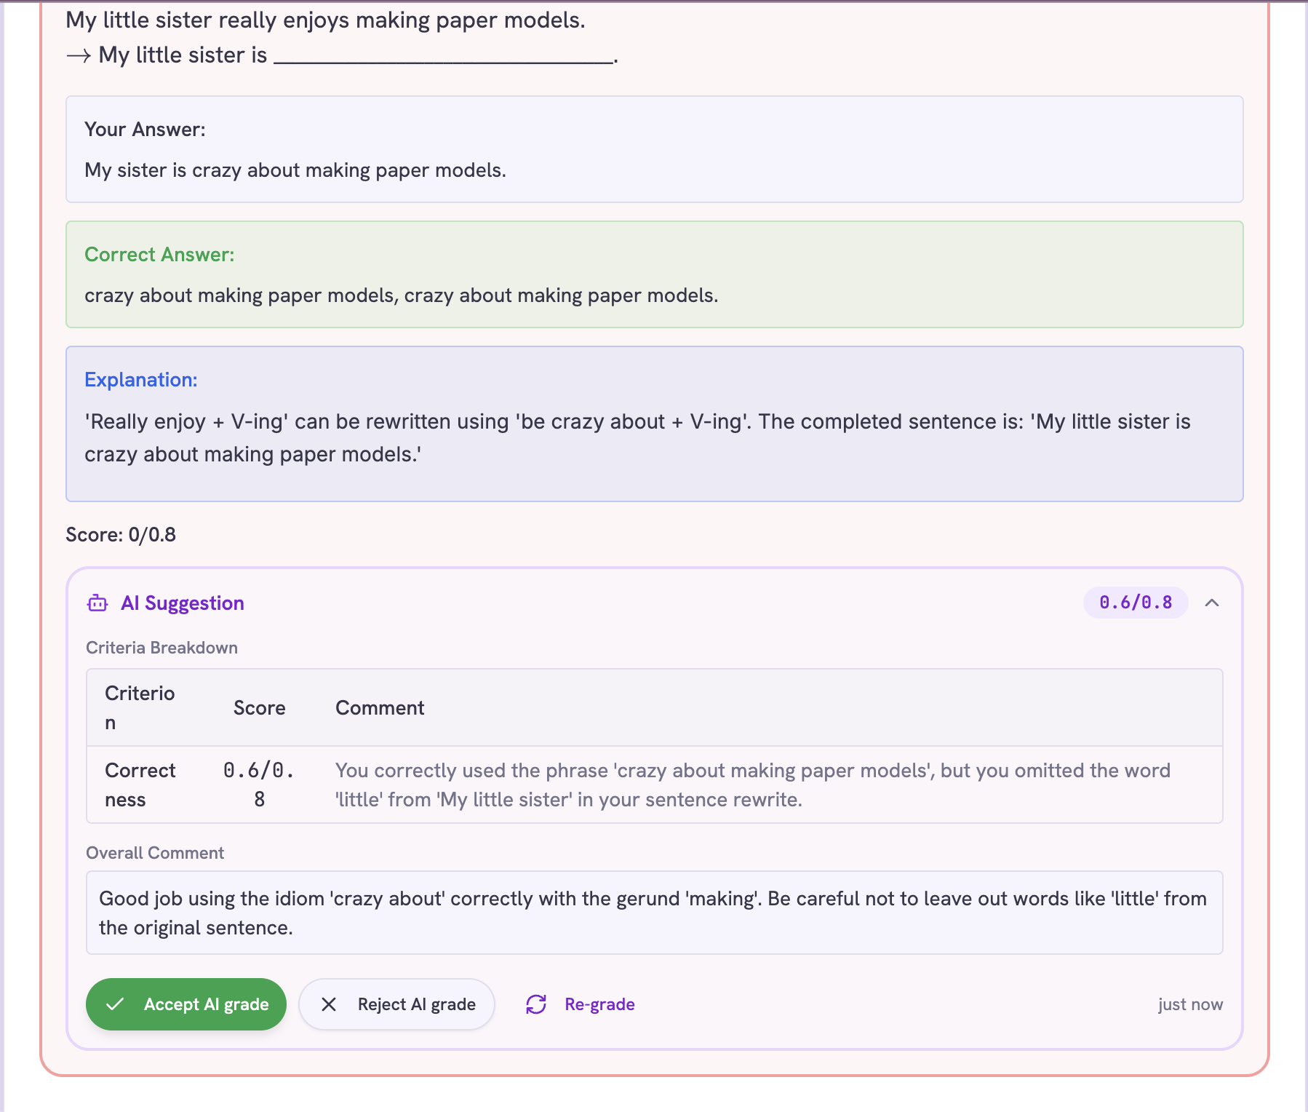Screen dimensions: 1308x1112
Task: Click the 'just now' timestamp
Action: pyautogui.click(x=1190, y=1004)
